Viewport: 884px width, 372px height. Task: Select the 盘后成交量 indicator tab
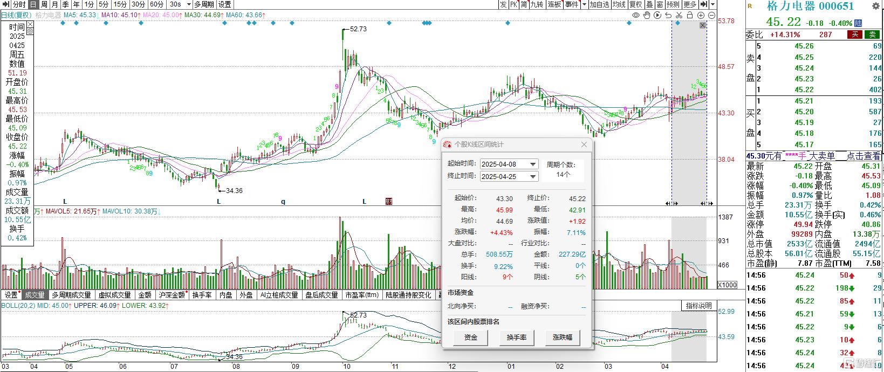pos(321,295)
